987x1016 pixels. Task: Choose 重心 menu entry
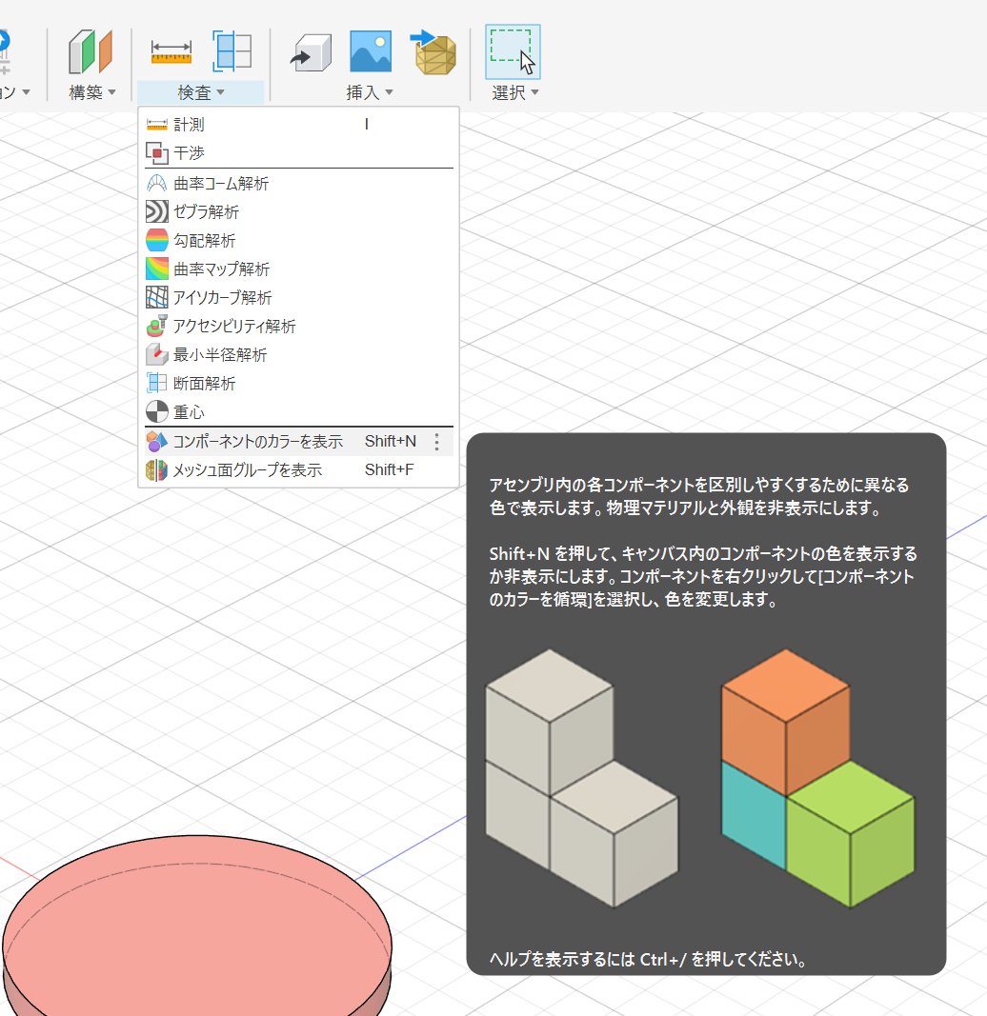click(x=298, y=411)
